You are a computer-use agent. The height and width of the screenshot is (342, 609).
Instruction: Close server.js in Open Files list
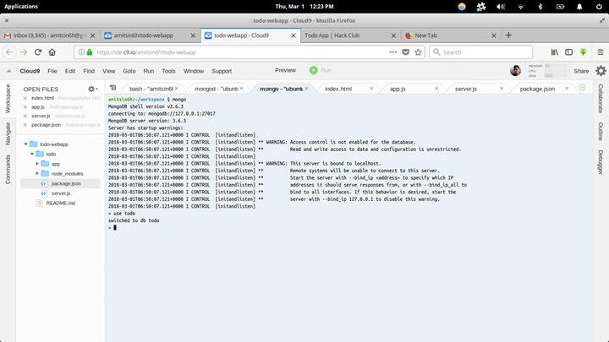pos(25,116)
